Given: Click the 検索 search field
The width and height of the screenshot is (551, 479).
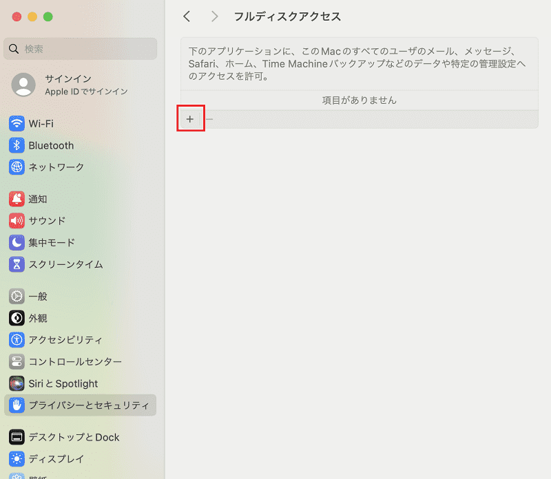Looking at the screenshot, I should click(80, 49).
